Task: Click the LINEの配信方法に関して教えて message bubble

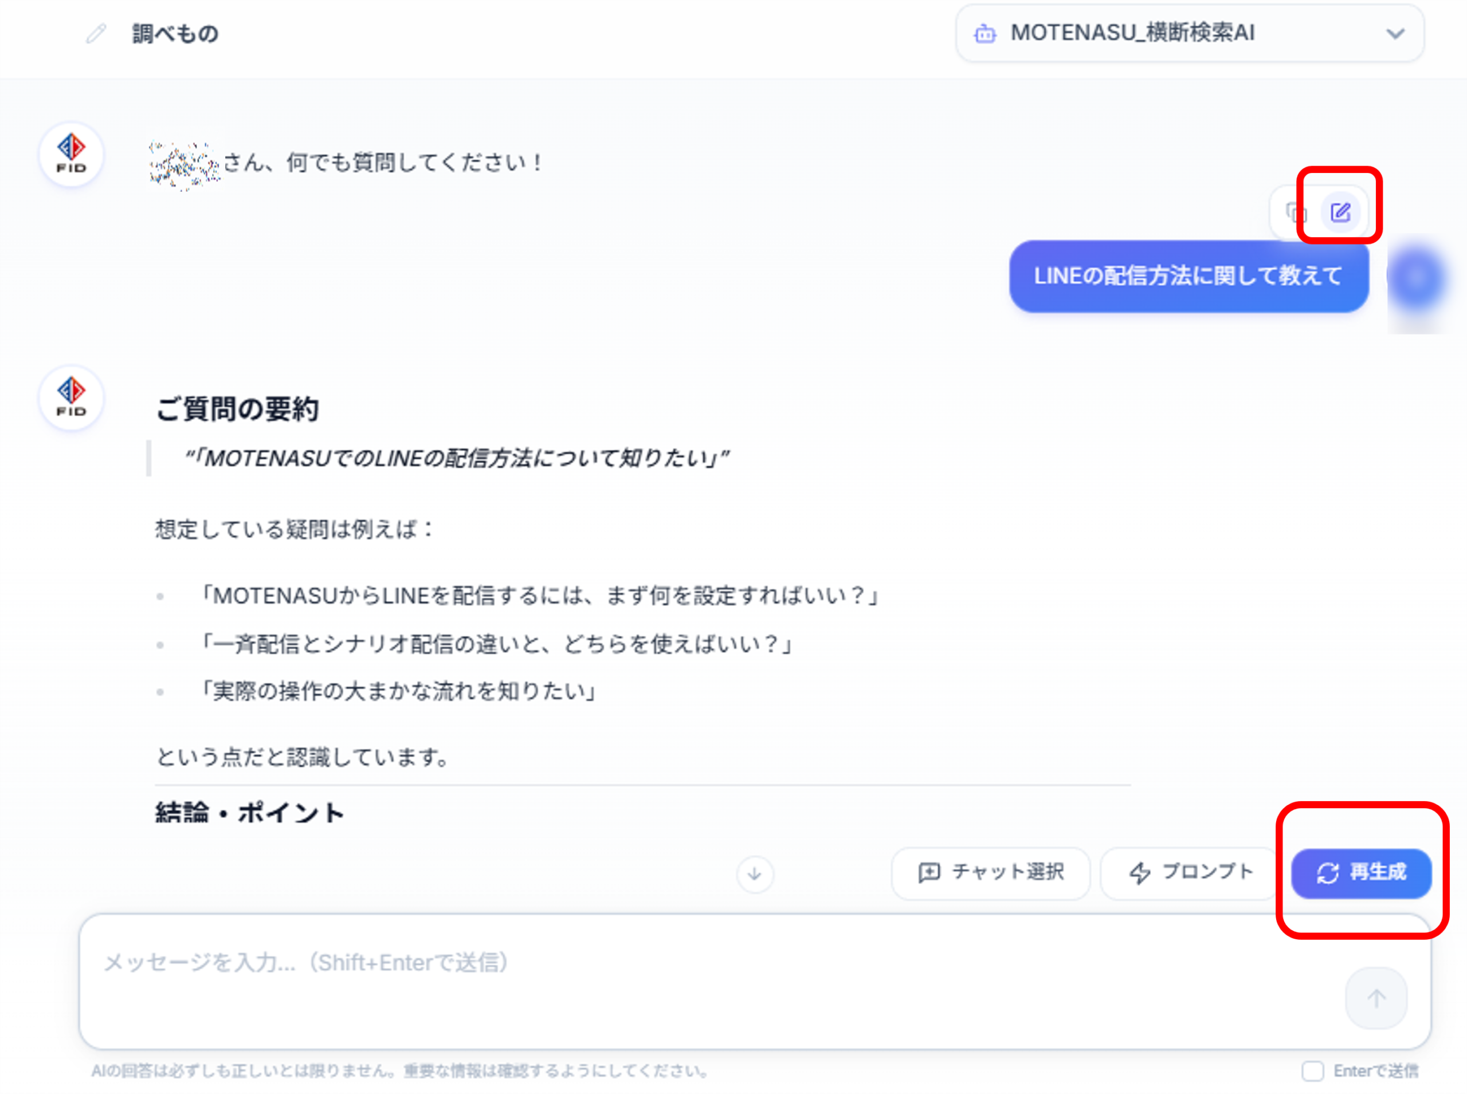Action: pyautogui.click(x=1188, y=275)
